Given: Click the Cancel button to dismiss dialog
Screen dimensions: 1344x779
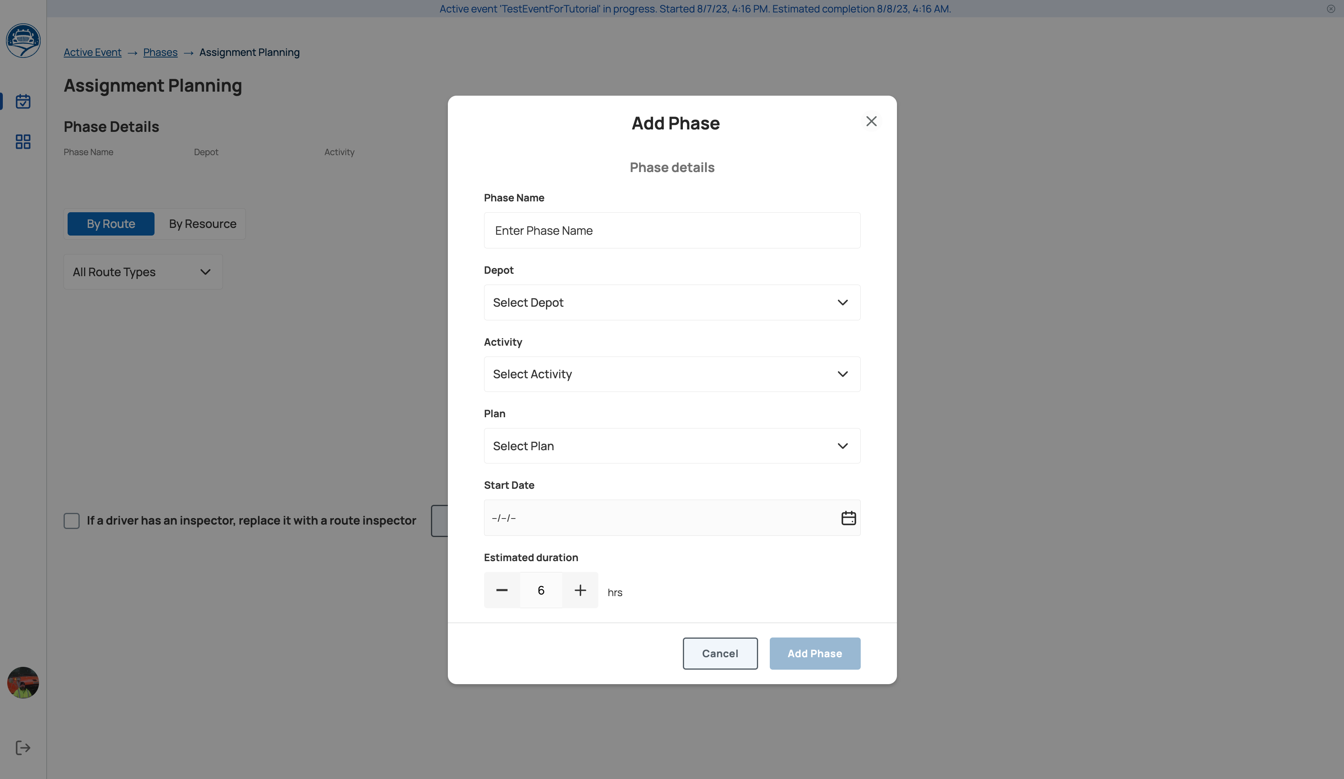Looking at the screenshot, I should point(720,653).
